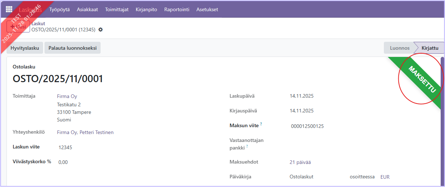Open the Työpöytä menu
445x187 pixels.
click(x=59, y=9)
